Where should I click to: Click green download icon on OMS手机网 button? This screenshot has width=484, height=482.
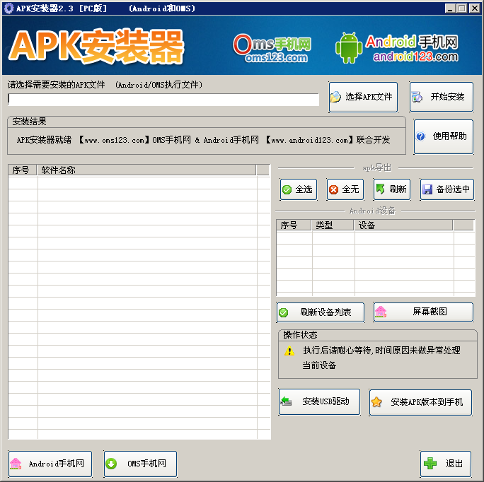pos(111,464)
